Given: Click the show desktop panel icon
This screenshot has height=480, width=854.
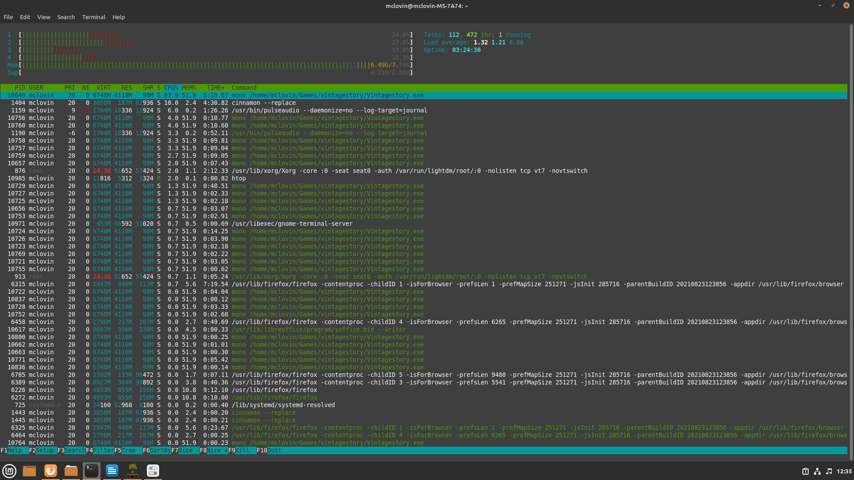Looking at the screenshot, I should point(29,471).
